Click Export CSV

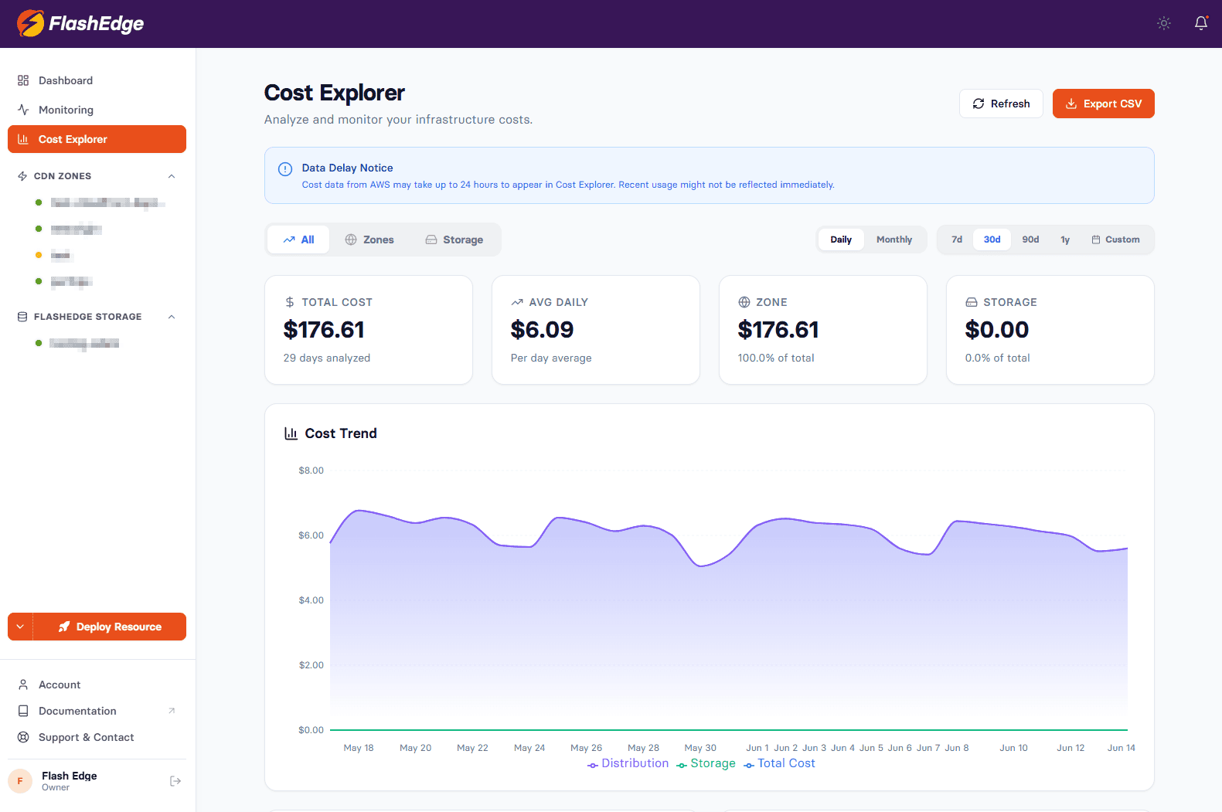point(1104,104)
